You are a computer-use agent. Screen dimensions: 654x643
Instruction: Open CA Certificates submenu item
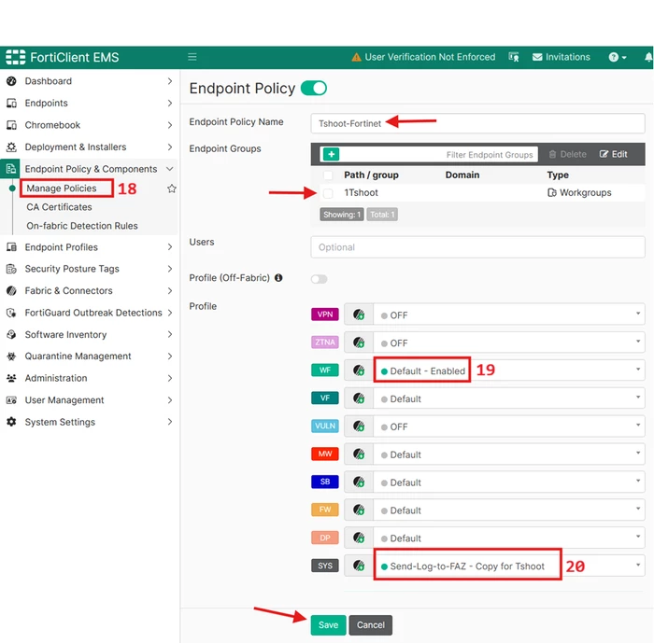coord(59,207)
